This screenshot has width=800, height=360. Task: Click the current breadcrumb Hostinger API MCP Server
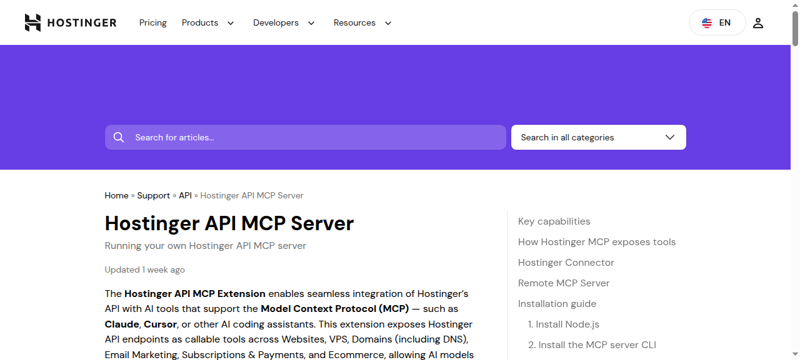click(x=252, y=195)
